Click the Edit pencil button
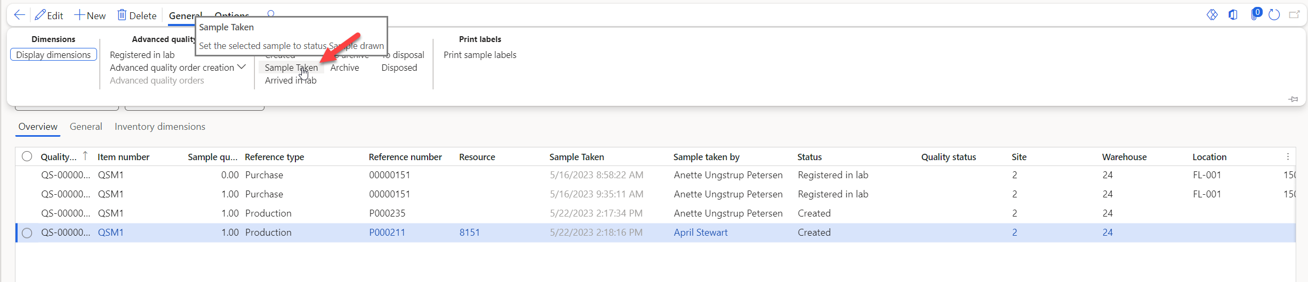This screenshot has width=1308, height=282. tap(49, 15)
